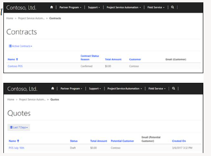This screenshot has height=156, width=211.
Task: Click the search icon in Quotes page navbar
Action: pyautogui.click(x=173, y=89)
